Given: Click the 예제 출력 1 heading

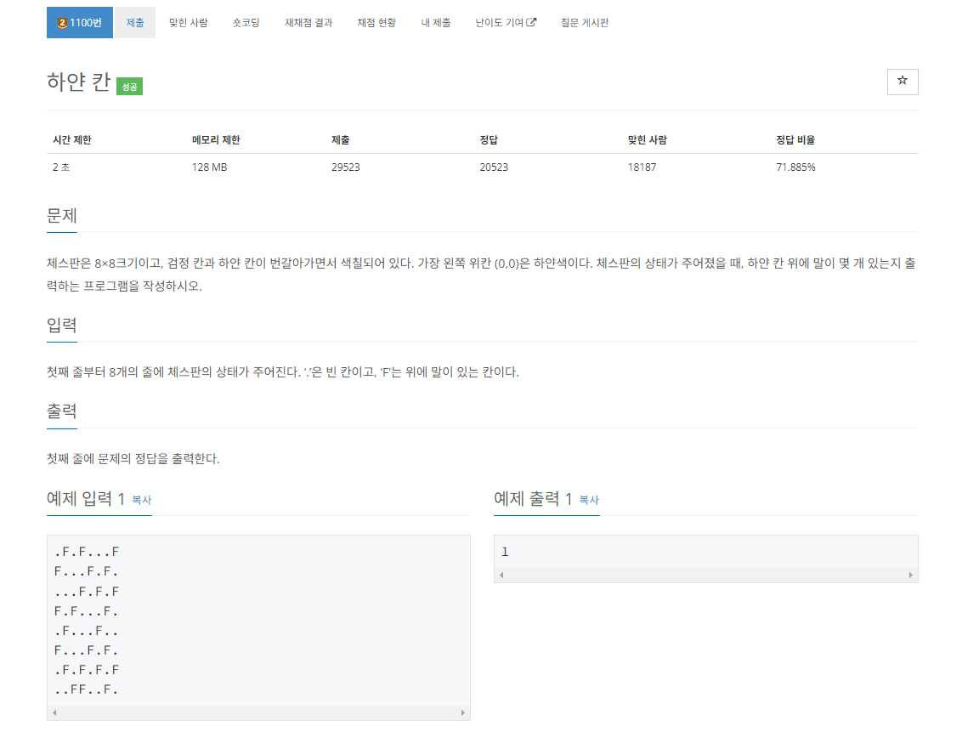Looking at the screenshot, I should [533, 499].
